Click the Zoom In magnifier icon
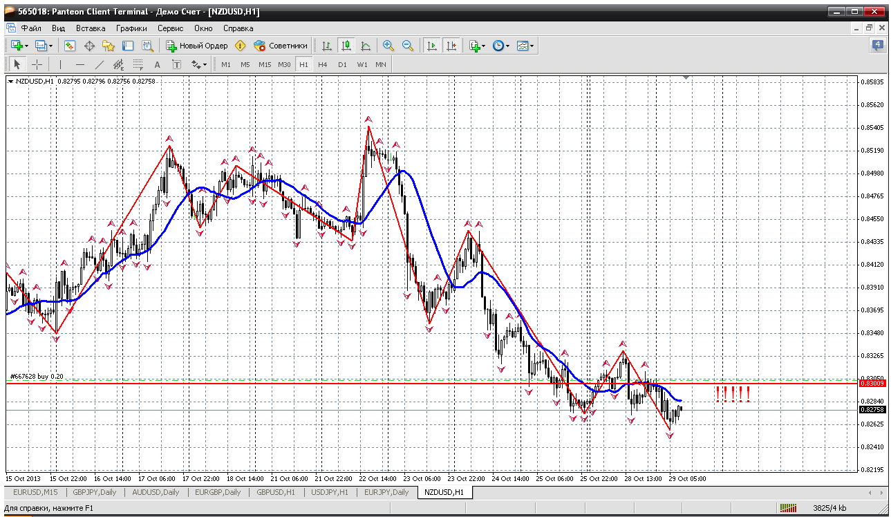 [x=388, y=46]
